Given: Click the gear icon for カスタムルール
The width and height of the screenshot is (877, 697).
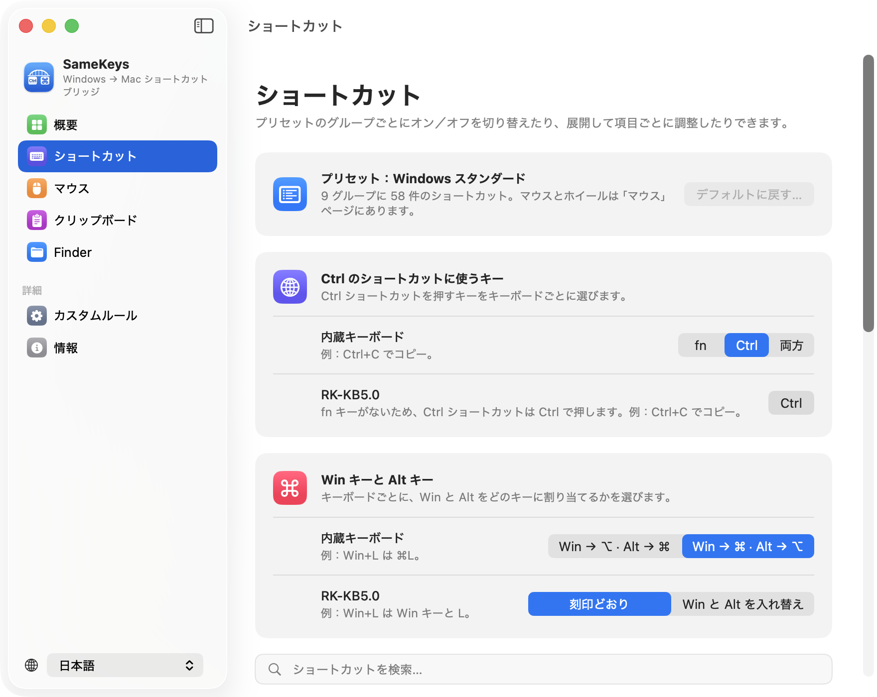Looking at the screenshot, I should [37, 316].
